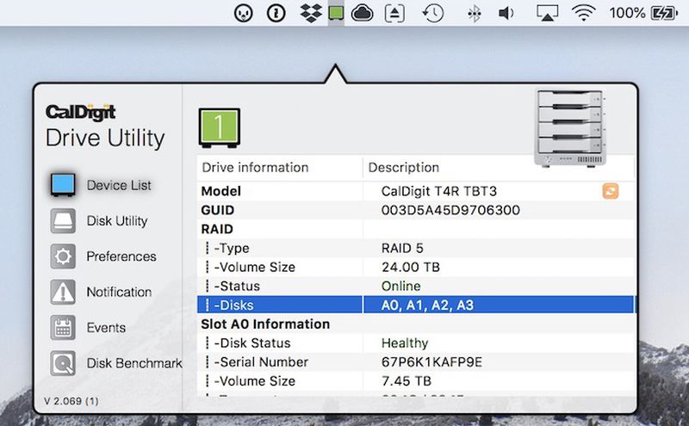This screenshot has width=689, height=426.
Task: Click the 100% battery percentage text
Action: (x=628, y=13)
